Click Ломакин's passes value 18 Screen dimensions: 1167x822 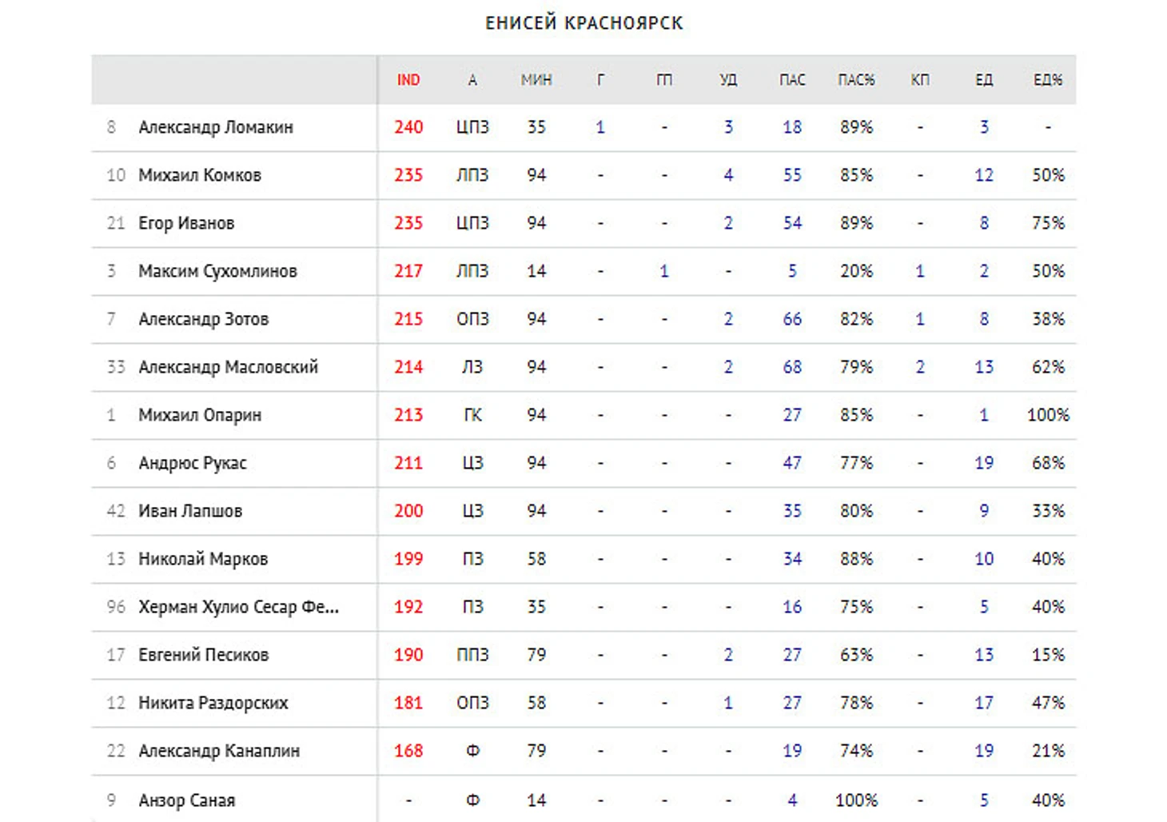(x=792, y=127)
